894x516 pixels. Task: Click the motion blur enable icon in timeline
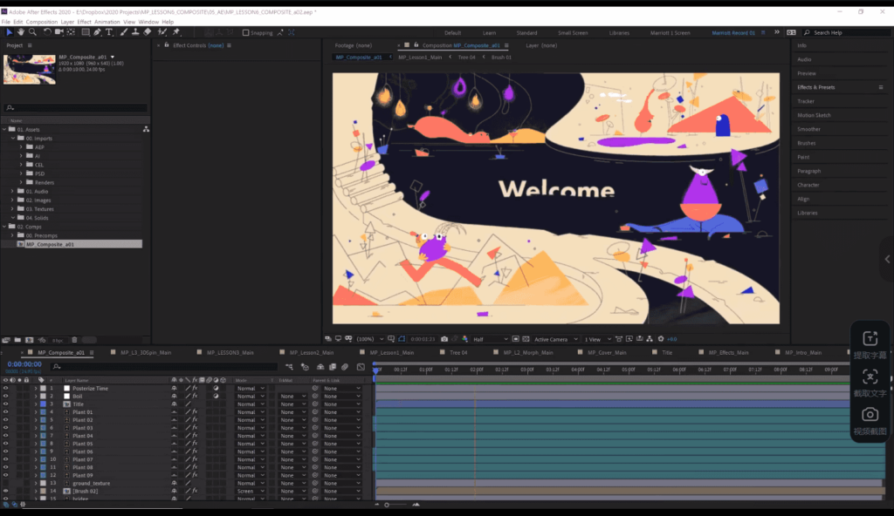[345, 367]
